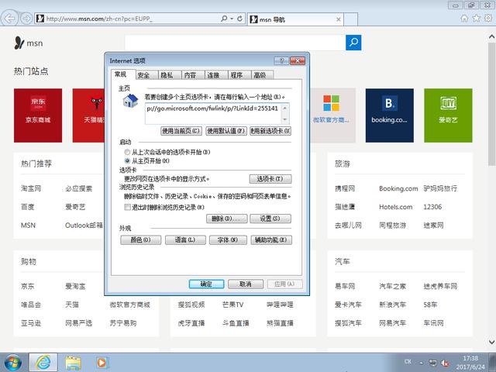Click the search magnifier in address bar
The width and height of the screenshot is (496, 372).
224,19
